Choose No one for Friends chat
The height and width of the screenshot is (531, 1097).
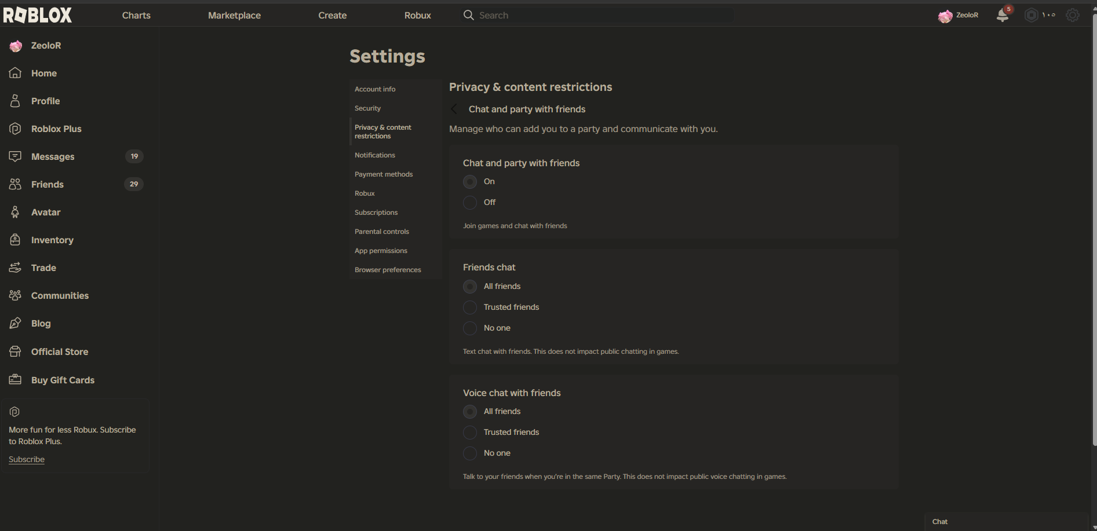tap(470, 328)
